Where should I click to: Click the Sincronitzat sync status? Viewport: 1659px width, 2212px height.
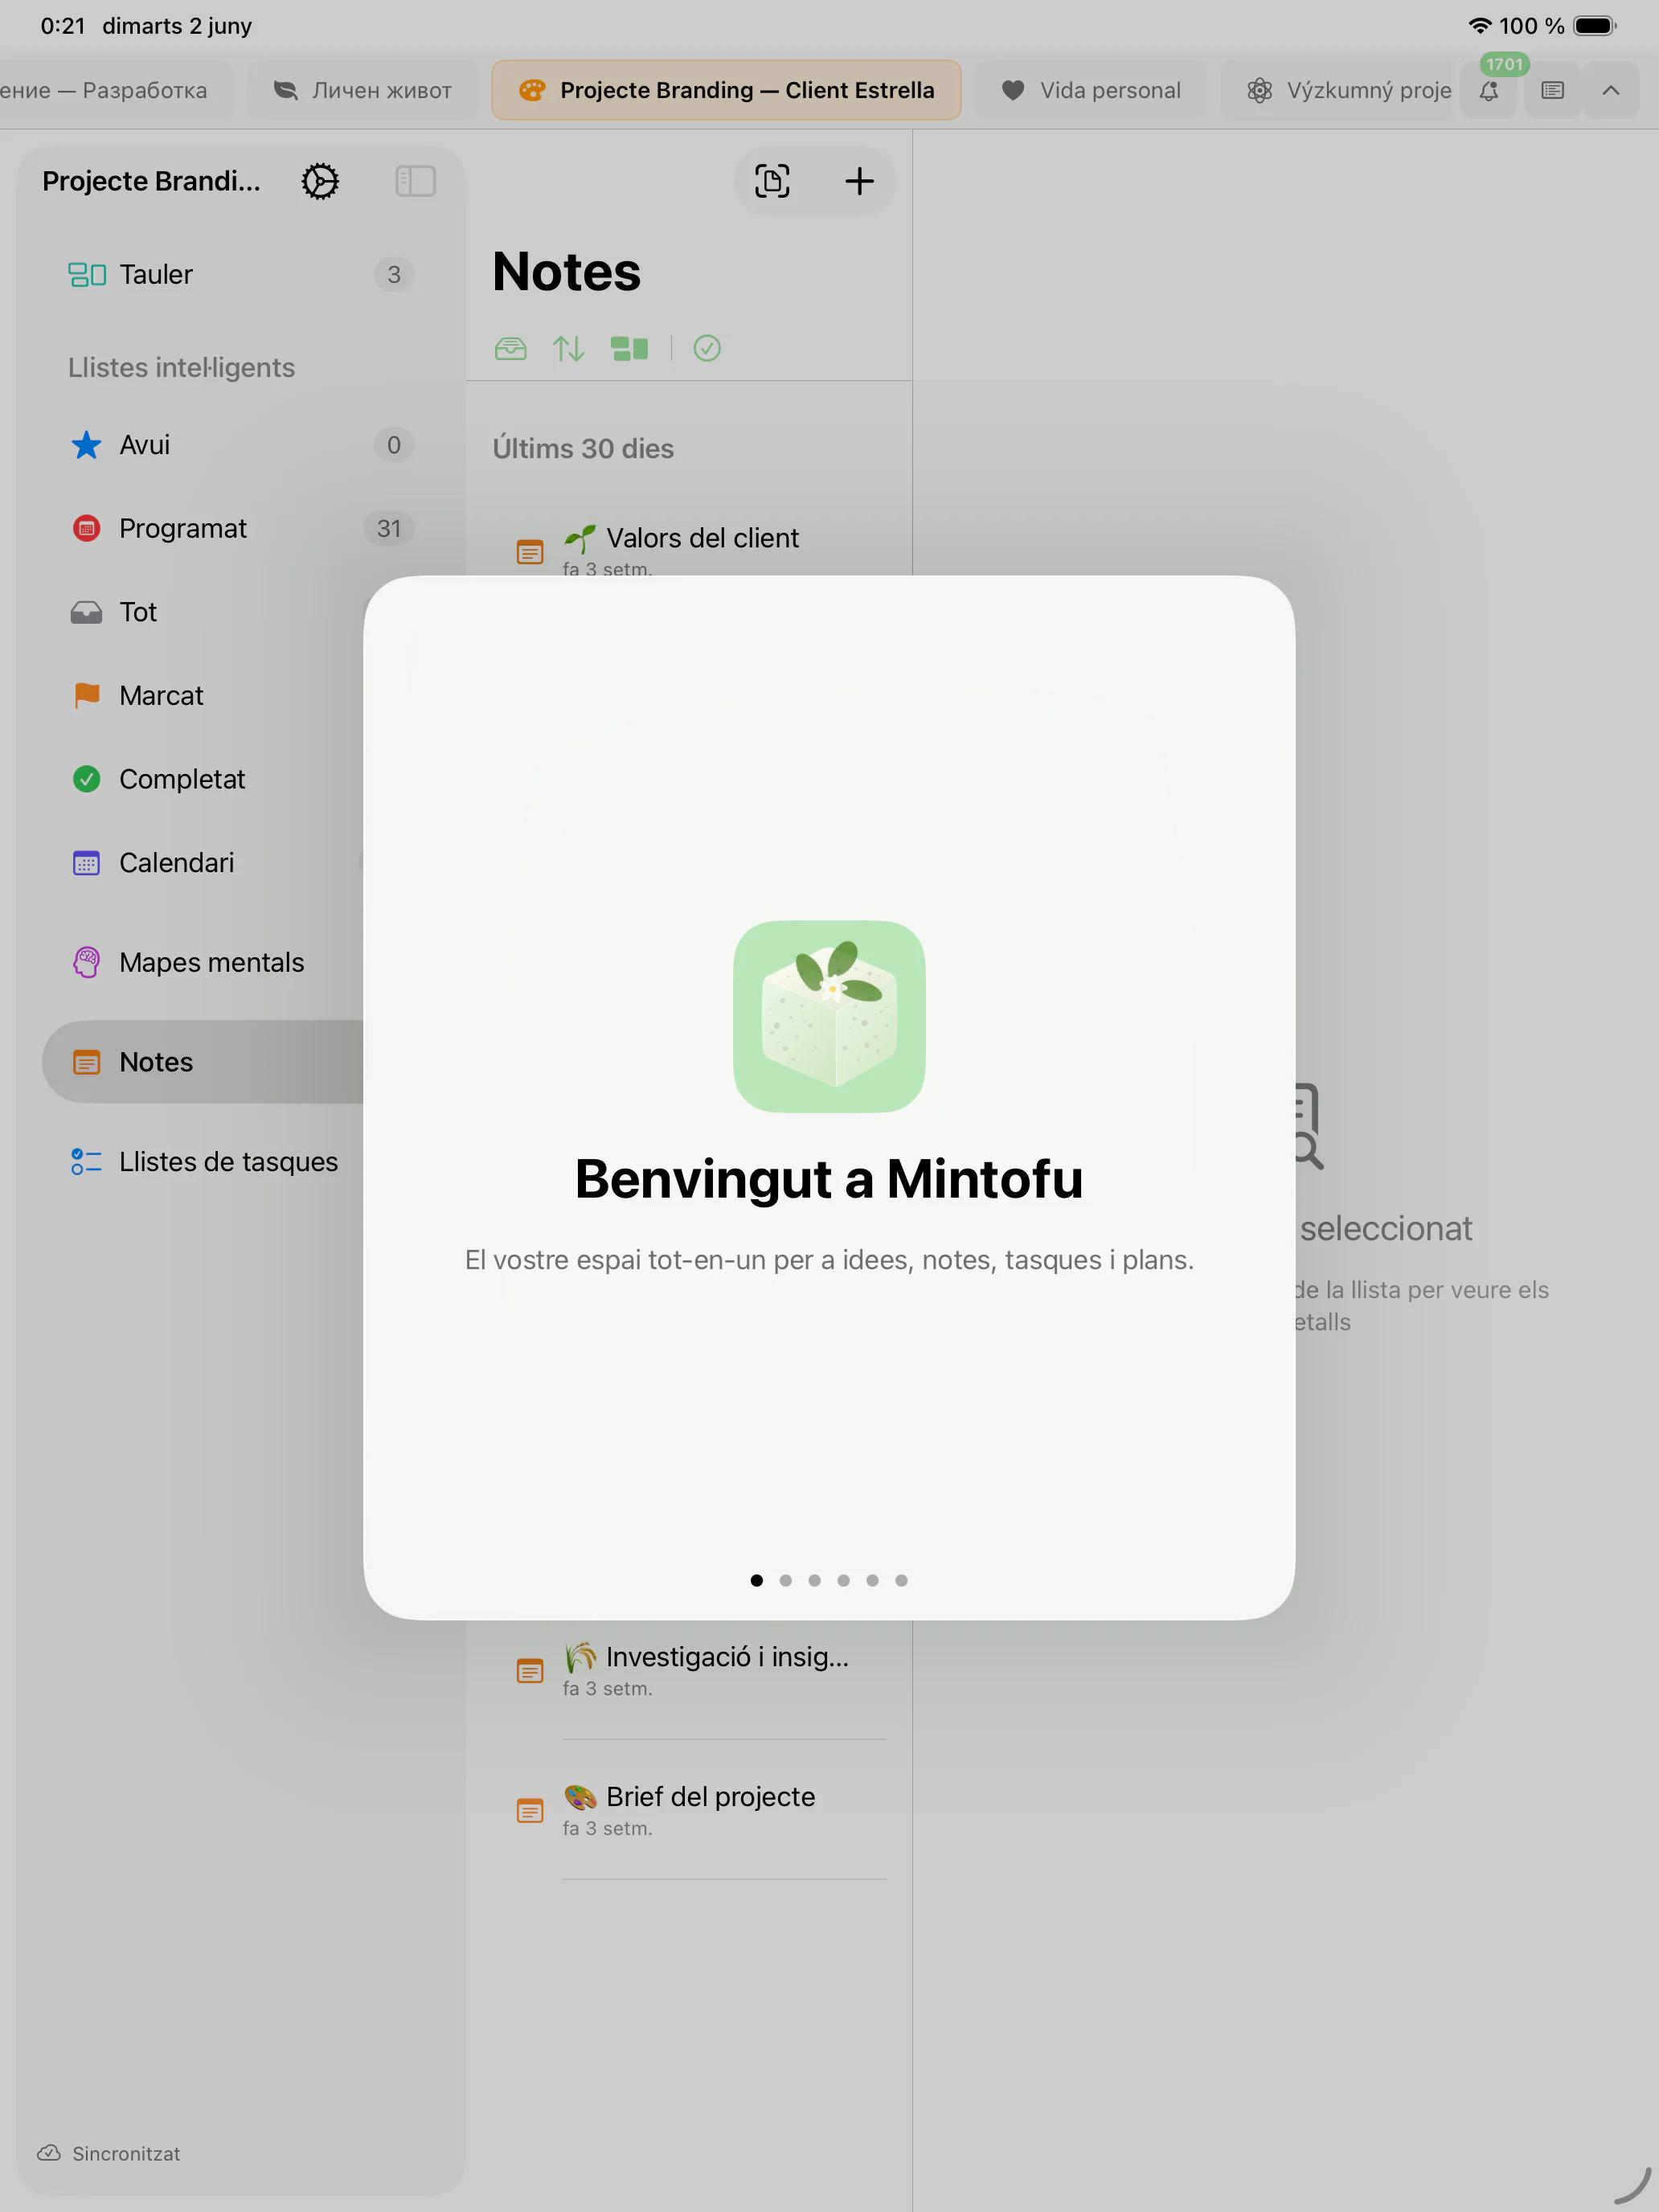click(109, 2153)
